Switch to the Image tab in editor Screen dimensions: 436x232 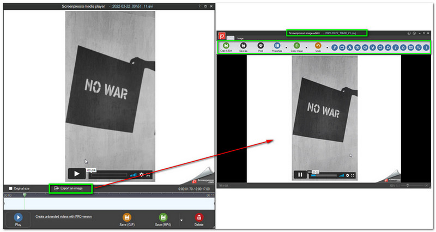point(240,38)
